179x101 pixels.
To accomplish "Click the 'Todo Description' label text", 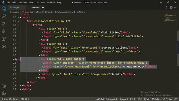I will pos(113,48).
